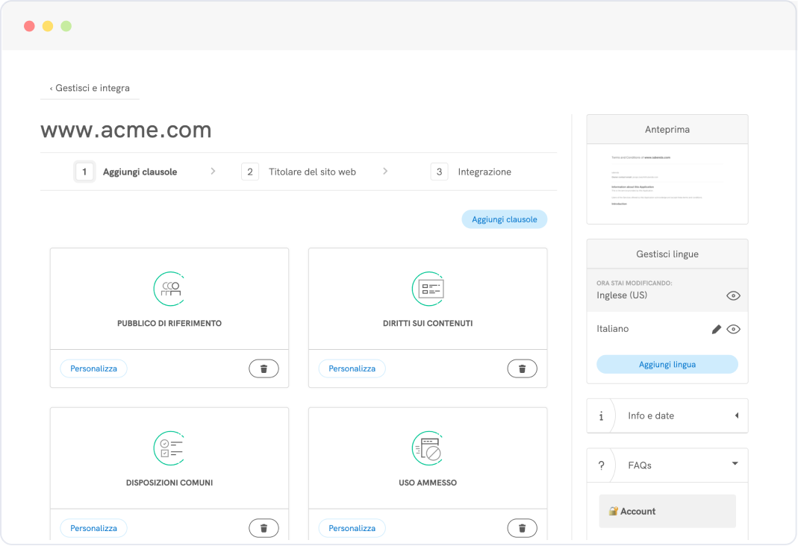Screen dimensions: 798x546
Task: Remove the Disposizioni comuni clause via trash
Action: point(264,528)
